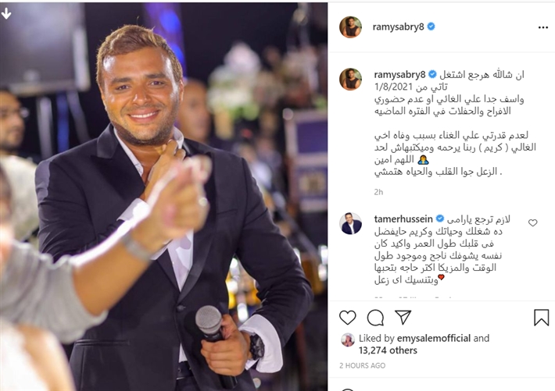Image resolution: width=555 pixels, height=391 pixels.
Task: Click the verified badge next to tamerhussein
Action: tap(439, 219)
